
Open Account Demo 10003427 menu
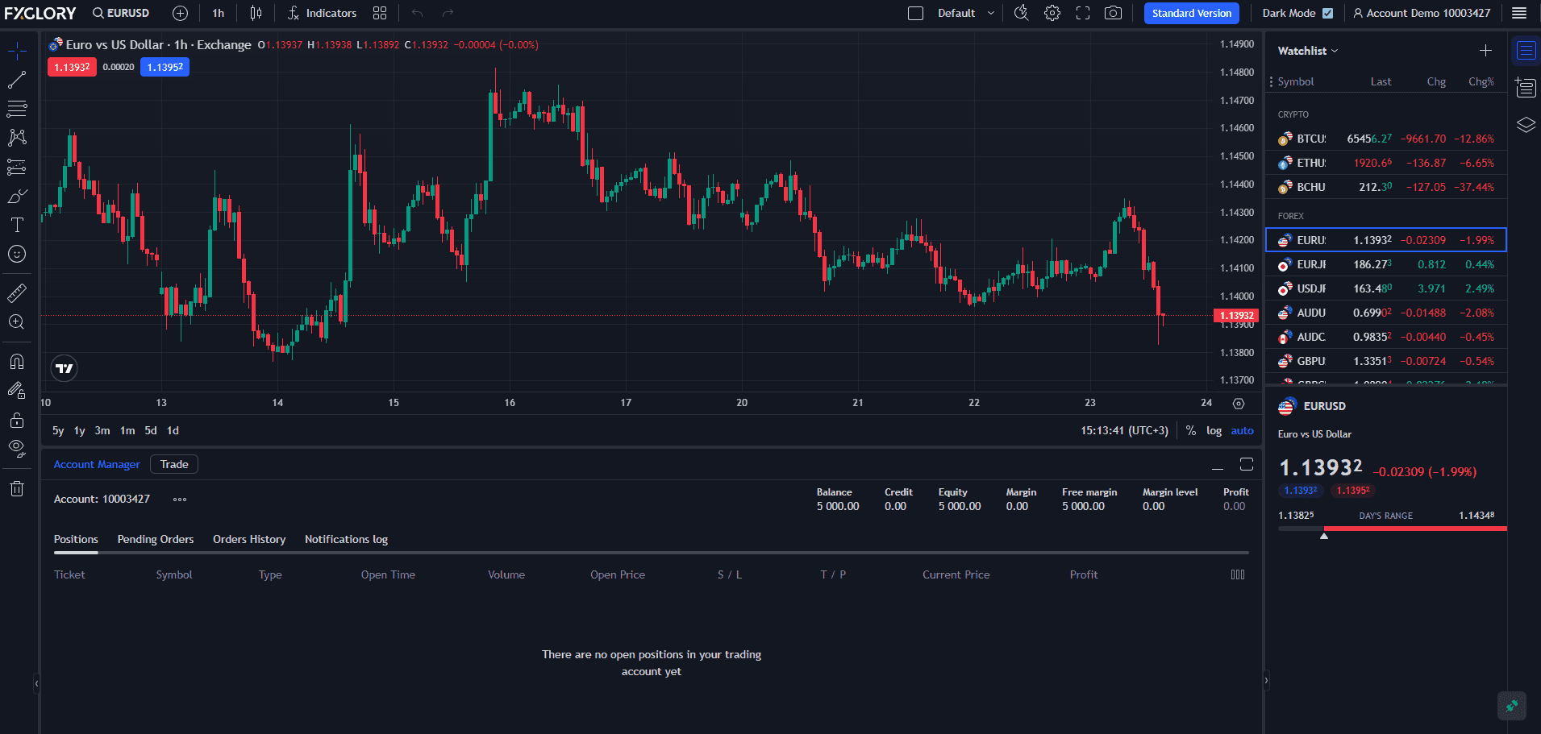(x=1422, y=13)
